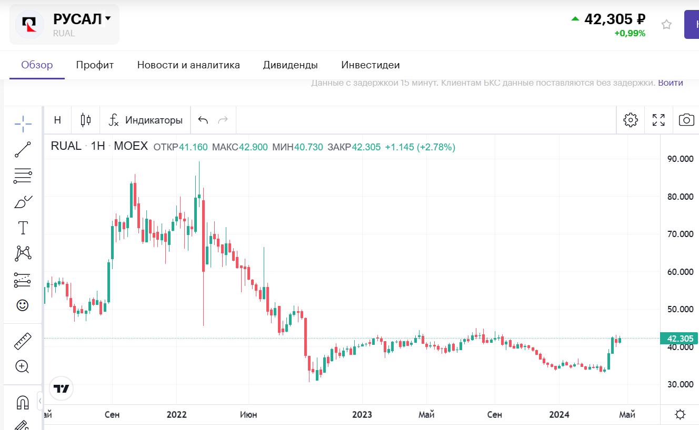The width and height of the screenshot is (699, 430).
Task: Open the Новости и аналитика tab
Action: click(x=188, y=65)
